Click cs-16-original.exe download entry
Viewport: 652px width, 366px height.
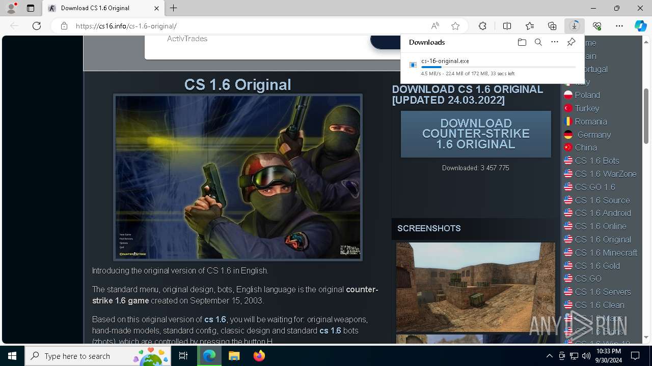click(492, 67)
